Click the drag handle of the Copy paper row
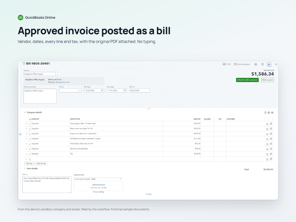The image size is (296, 222). (x=26, y=124)
